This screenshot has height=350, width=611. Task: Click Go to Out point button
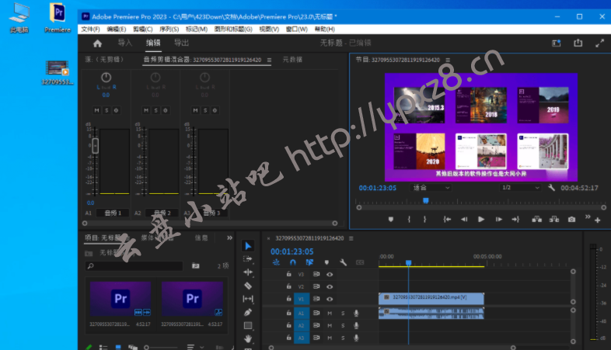point(515,220)
